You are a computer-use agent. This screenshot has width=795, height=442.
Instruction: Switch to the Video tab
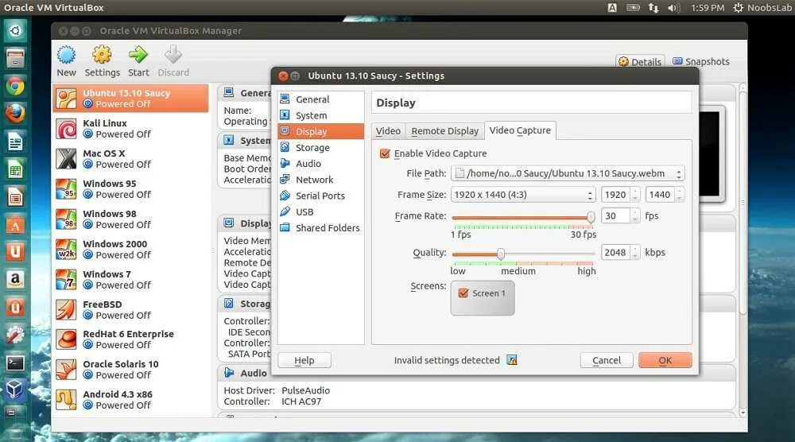click(x=388, y=131)
